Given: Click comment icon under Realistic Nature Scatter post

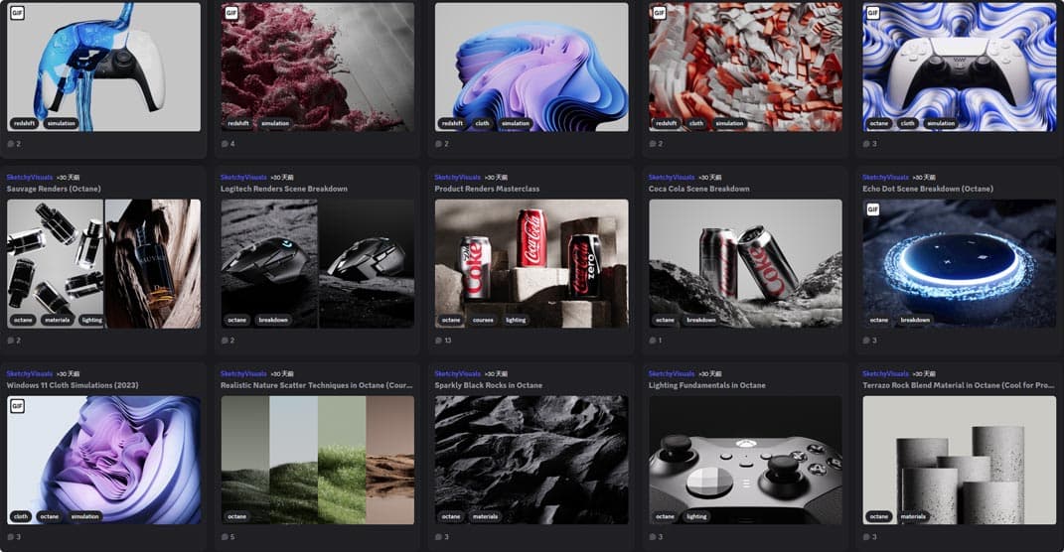Looking at the screenshot, I should 225,537.
